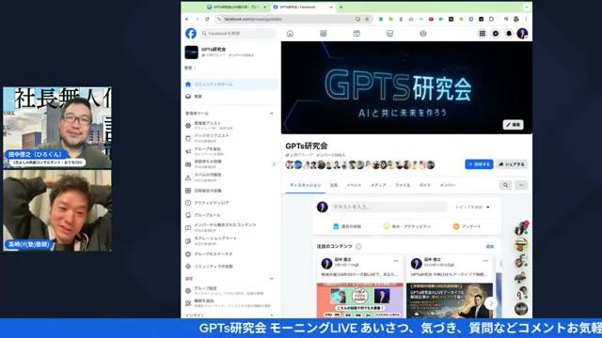Close the active Facebook browser tab
This screenshot has width=602, height=338.
click(331, 7)
